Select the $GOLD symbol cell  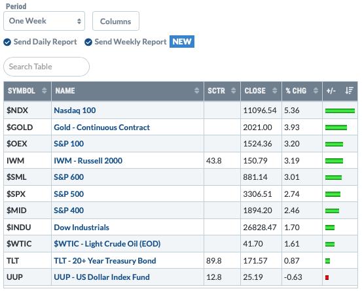pos(27,128)
